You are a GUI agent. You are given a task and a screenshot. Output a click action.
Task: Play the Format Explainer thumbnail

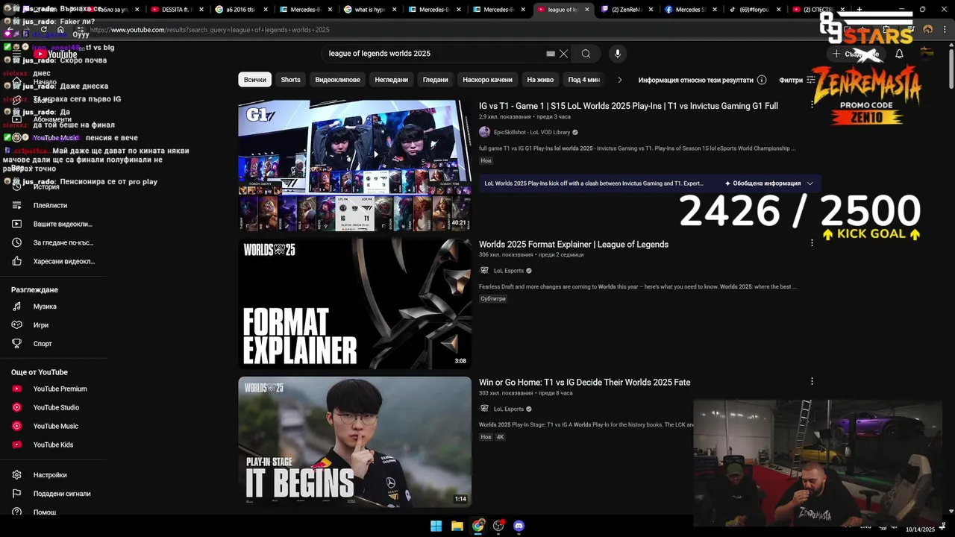point(354,304)
